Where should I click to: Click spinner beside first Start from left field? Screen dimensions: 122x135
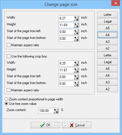point(76,32)
